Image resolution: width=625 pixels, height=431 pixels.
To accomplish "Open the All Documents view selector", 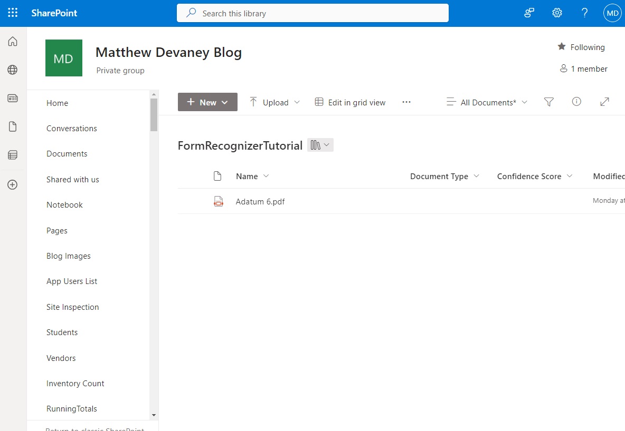I will (x=486, y=102).
